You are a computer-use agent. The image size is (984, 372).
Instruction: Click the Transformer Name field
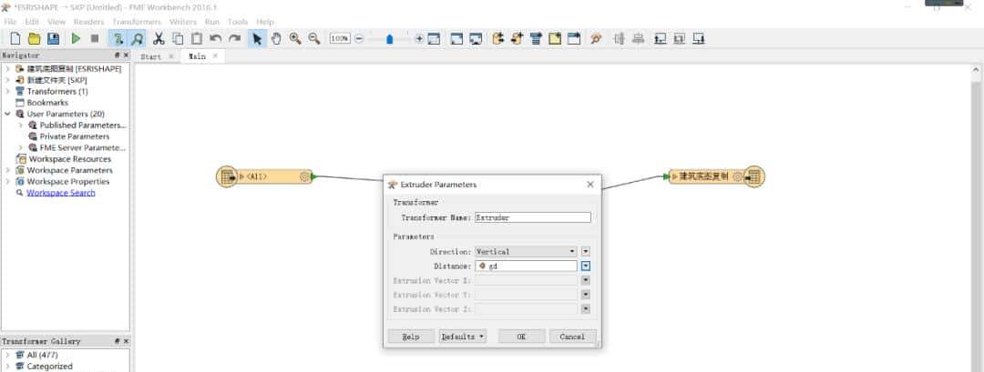point(533,217)
